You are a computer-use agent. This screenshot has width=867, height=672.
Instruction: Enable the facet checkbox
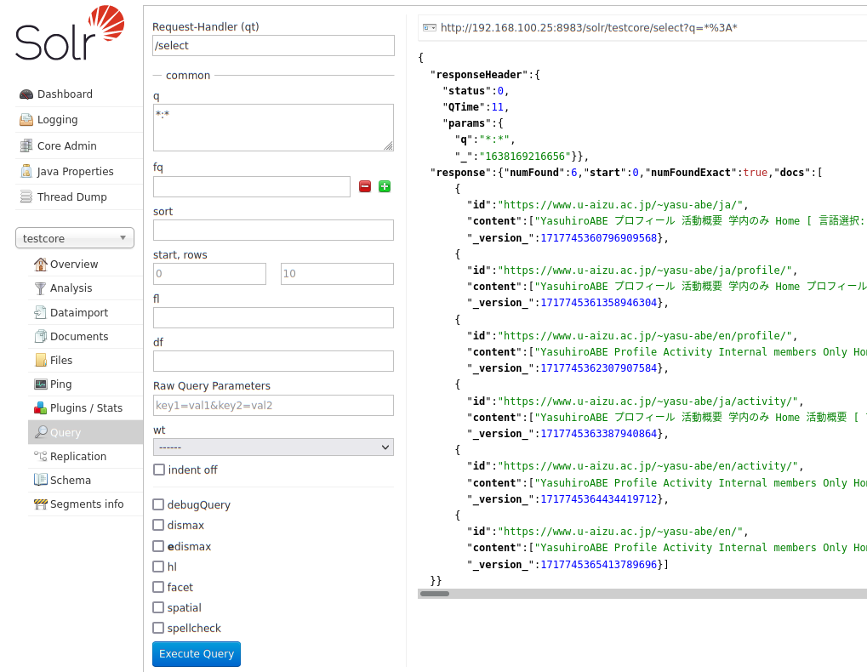coord(158,587)
